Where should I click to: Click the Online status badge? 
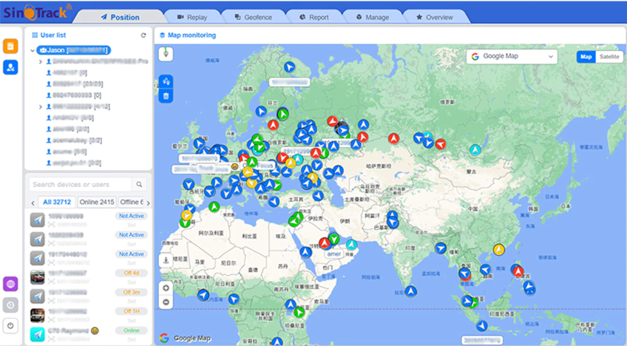coord(131,330)
